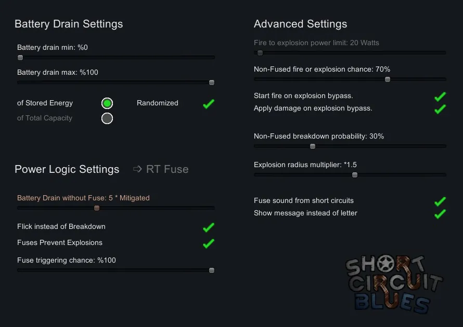Select the 'of Stored Energy' radio button
Viewport: 463px width, 327px height.
coord(107,103)
